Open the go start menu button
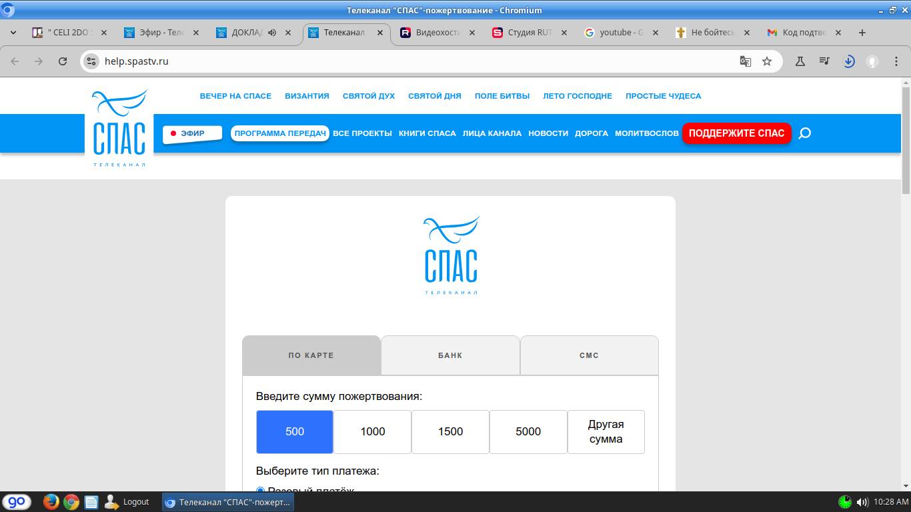Image resolution: width=911 pixels, height=512 pixels. (16, 502)
